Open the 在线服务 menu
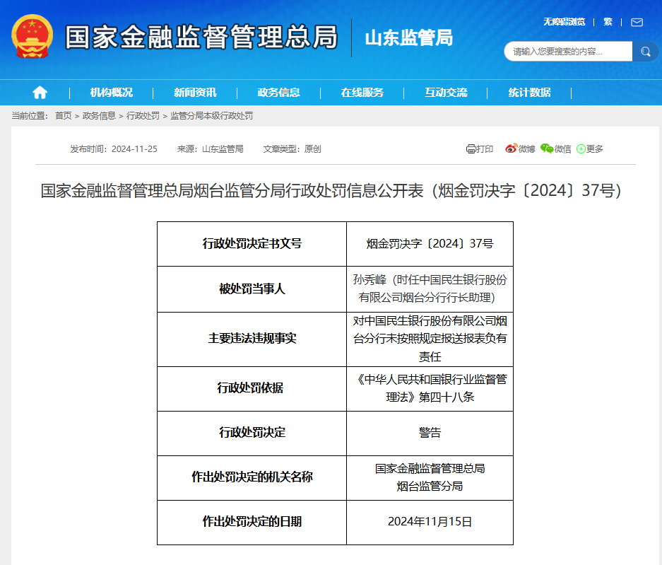The height and width of the screenshot is (565, 662). coord(362,92)
